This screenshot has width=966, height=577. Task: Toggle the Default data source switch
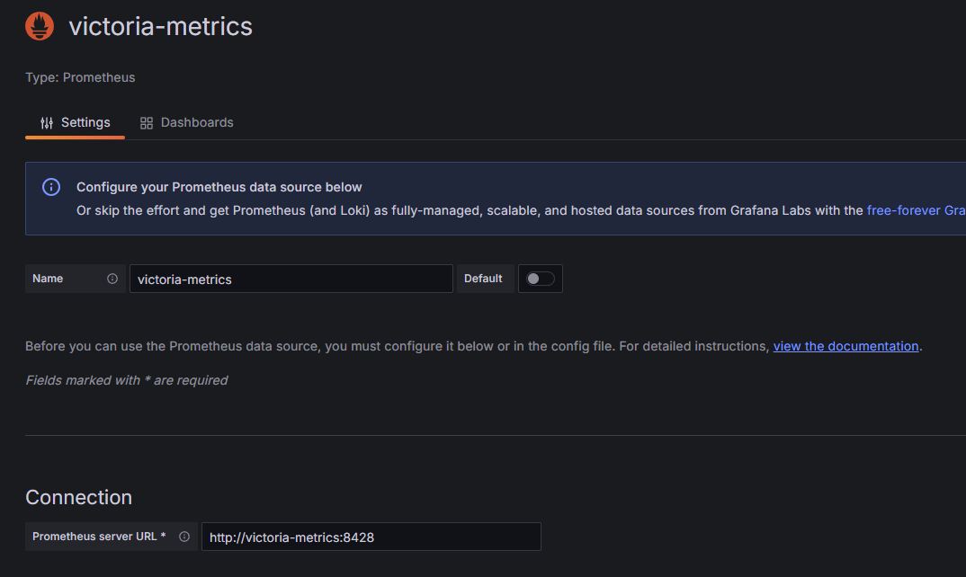click(x=541, y=279)
